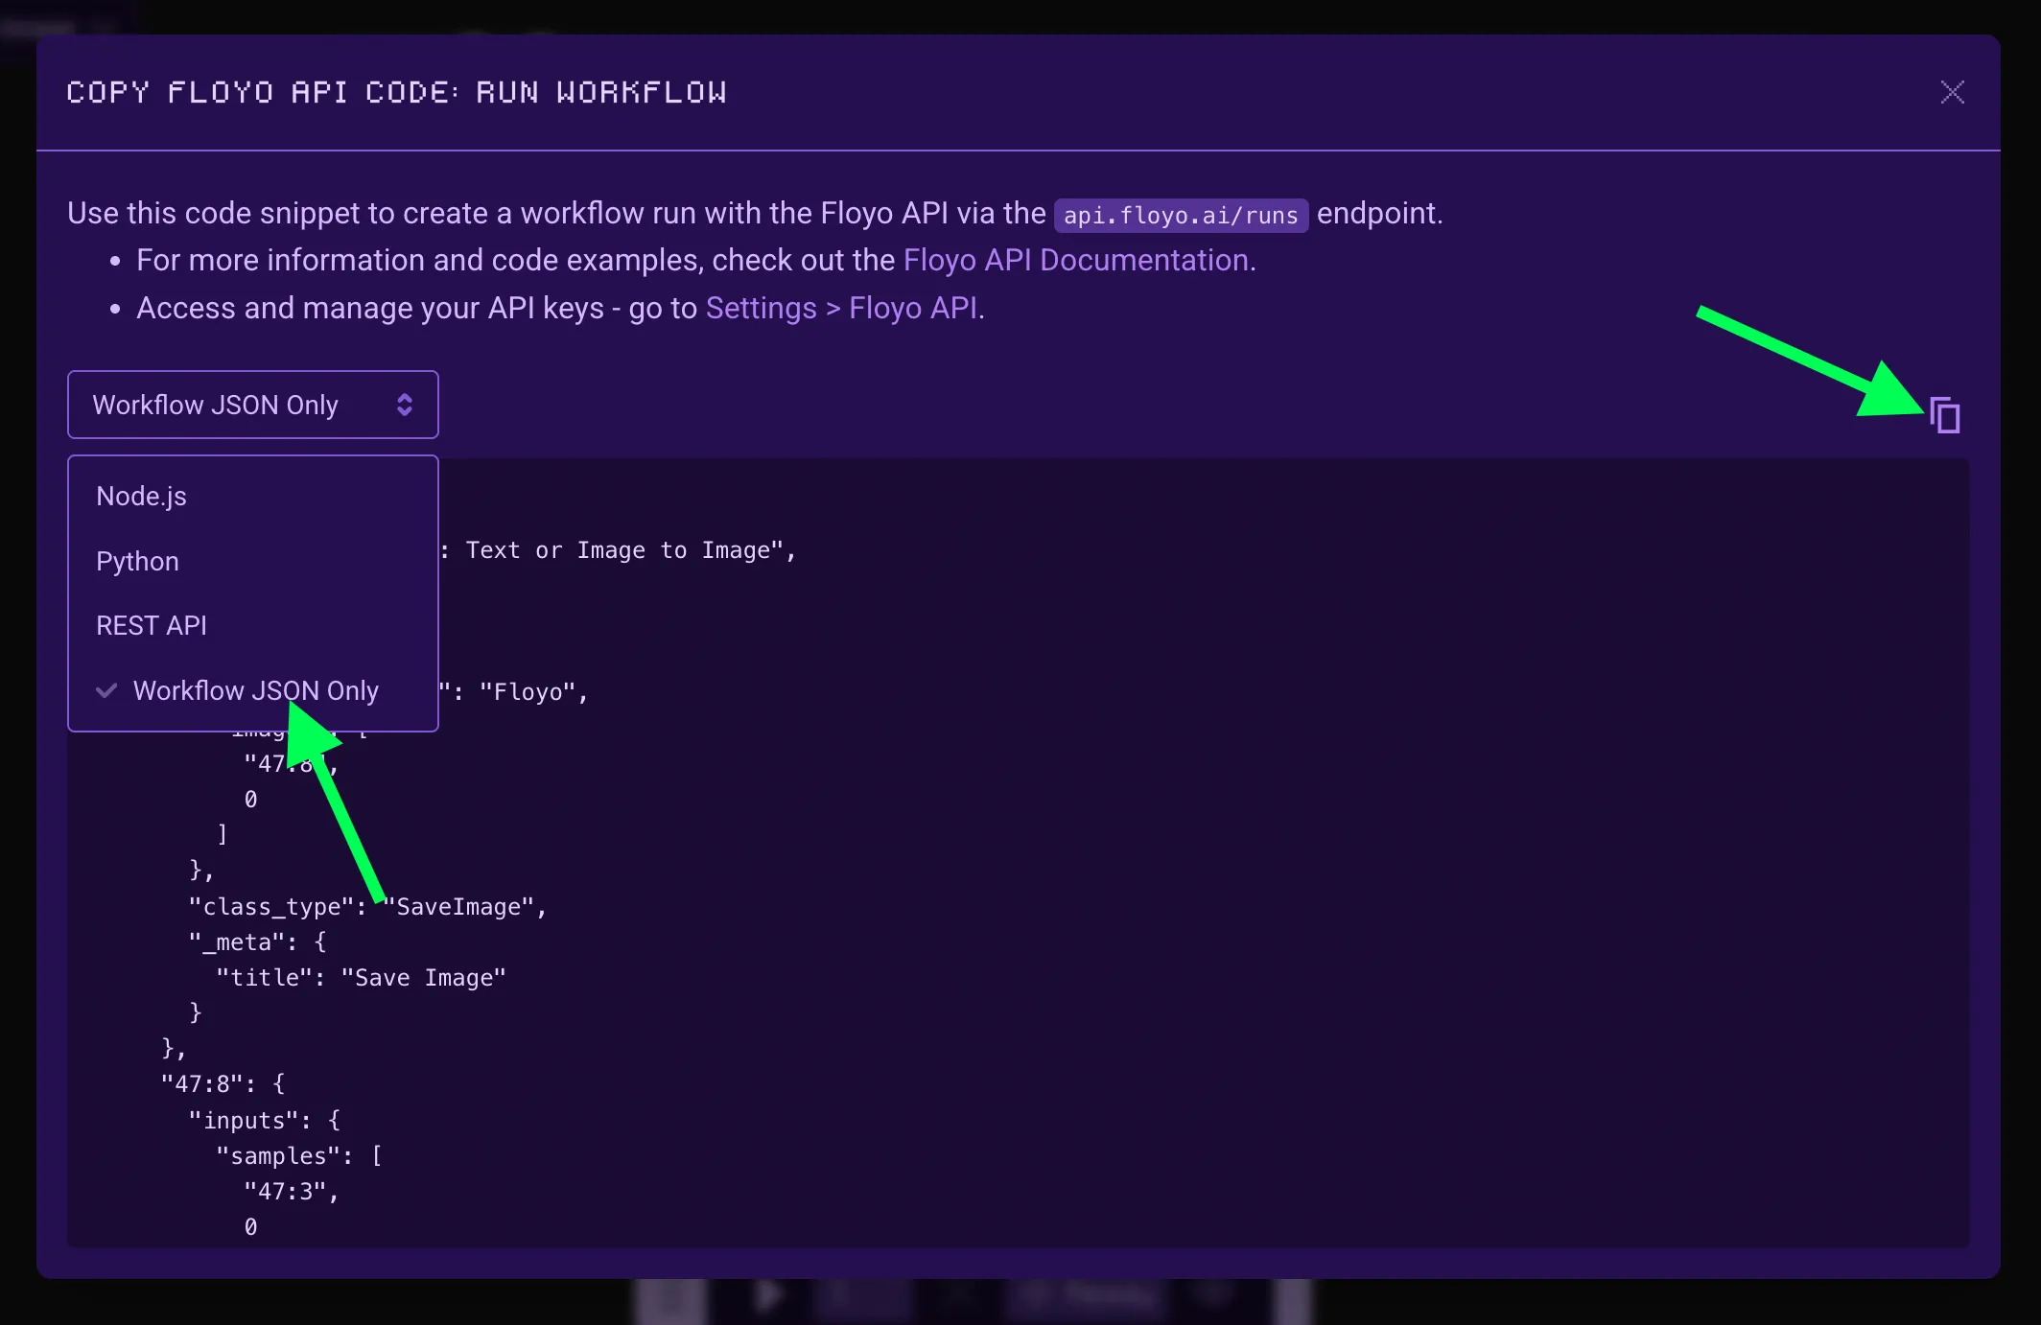Choose Python in the format list

click(253, 561)
